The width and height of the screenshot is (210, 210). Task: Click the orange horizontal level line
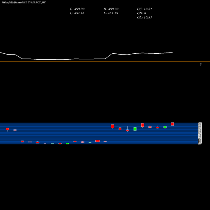105,61
